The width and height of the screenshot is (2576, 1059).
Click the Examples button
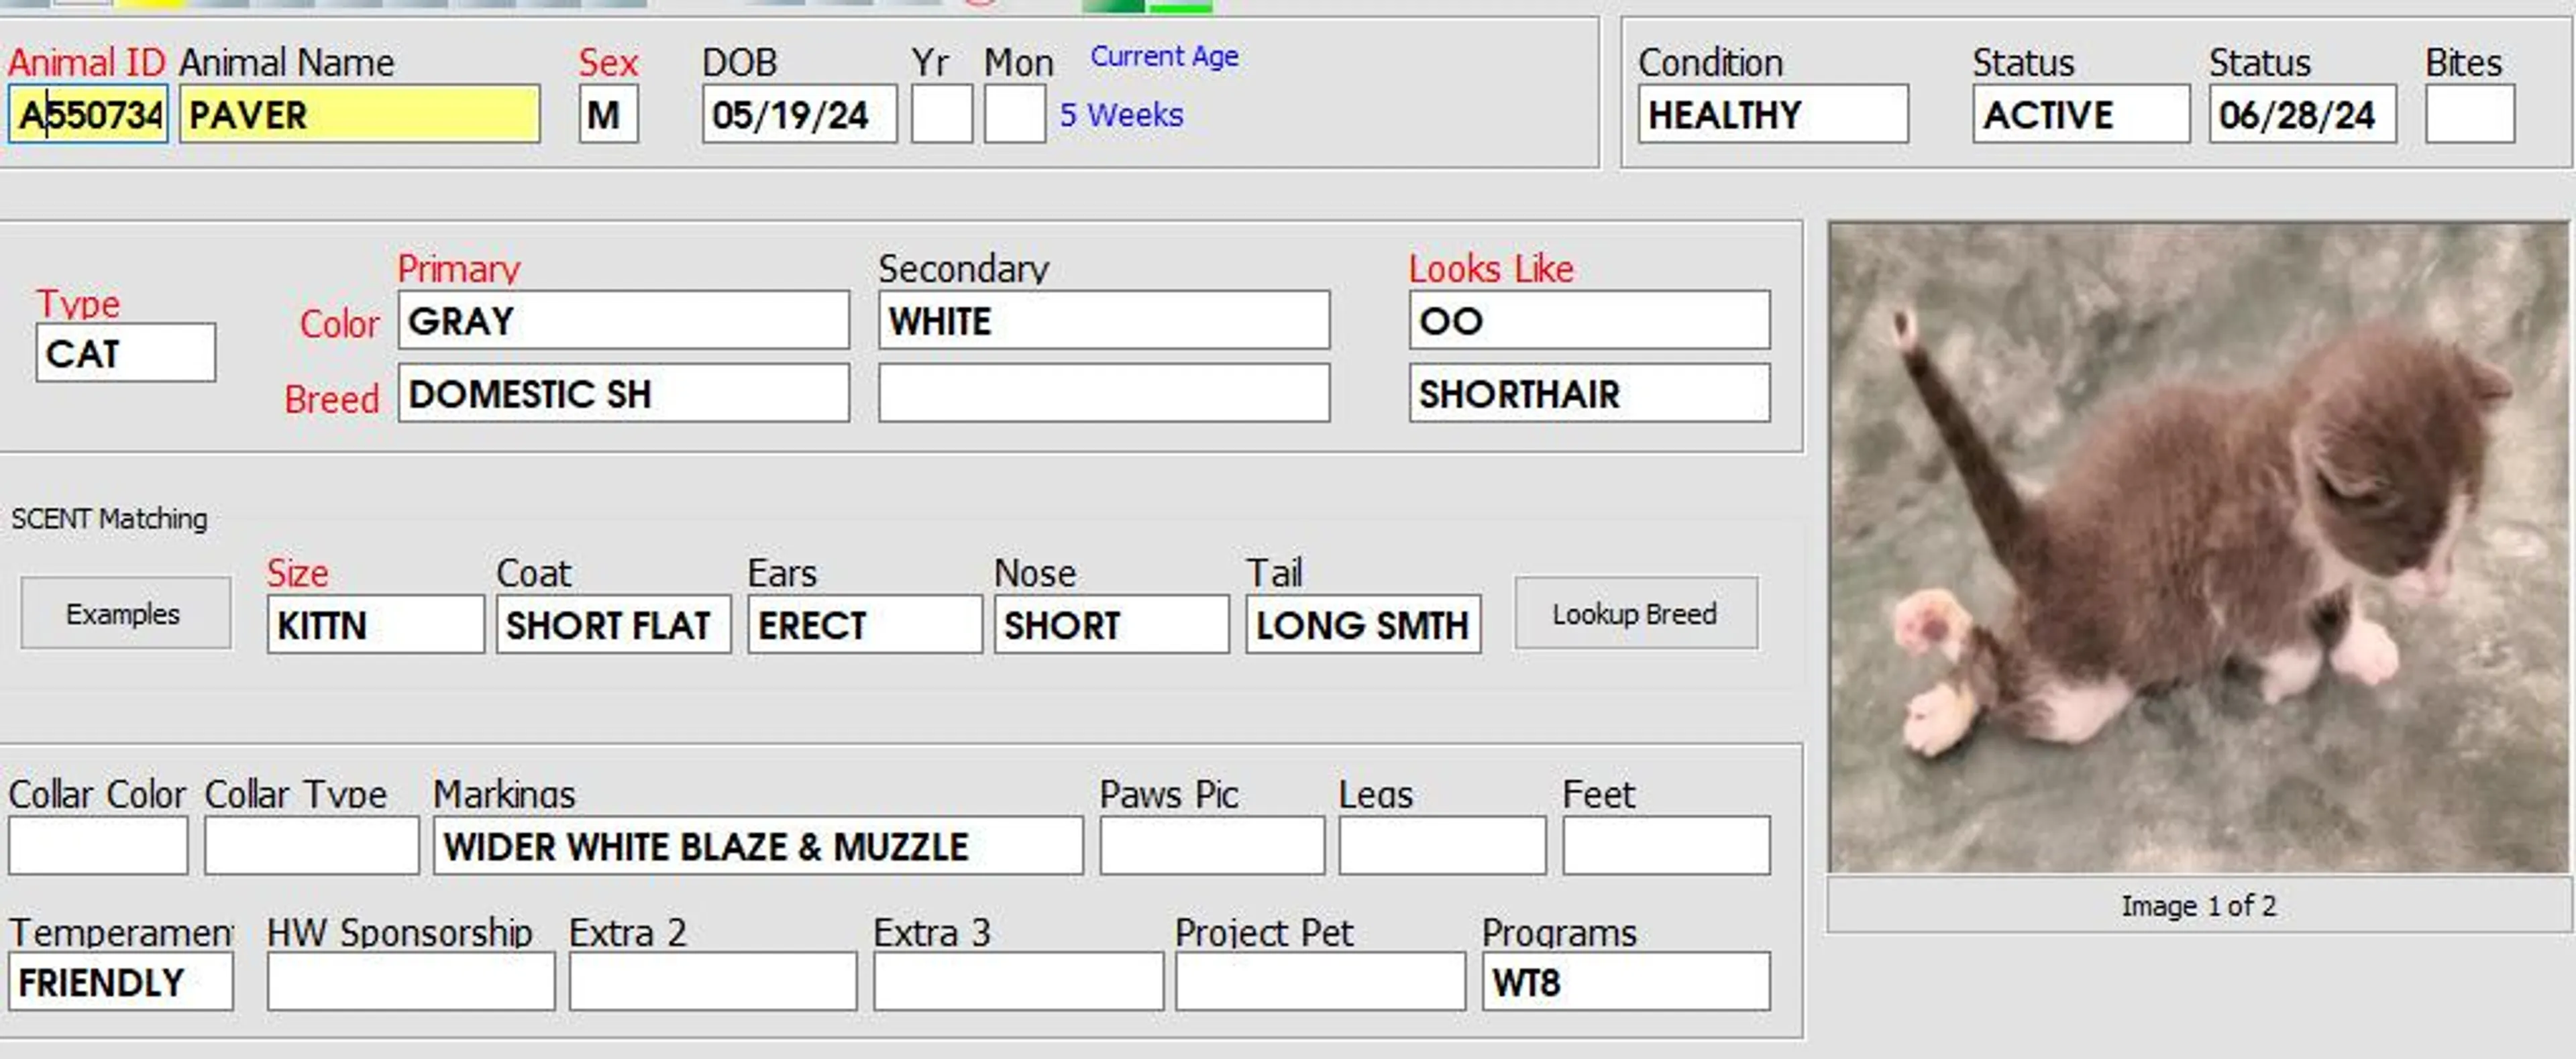[x=124, y=613]
